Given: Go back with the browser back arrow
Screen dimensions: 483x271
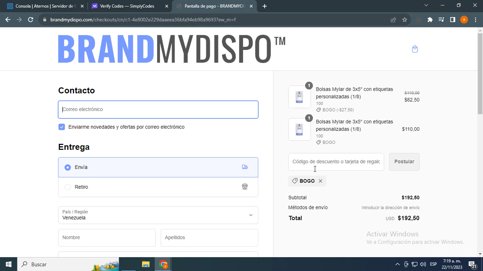Looking at the screenshot, I should (8, 20).
